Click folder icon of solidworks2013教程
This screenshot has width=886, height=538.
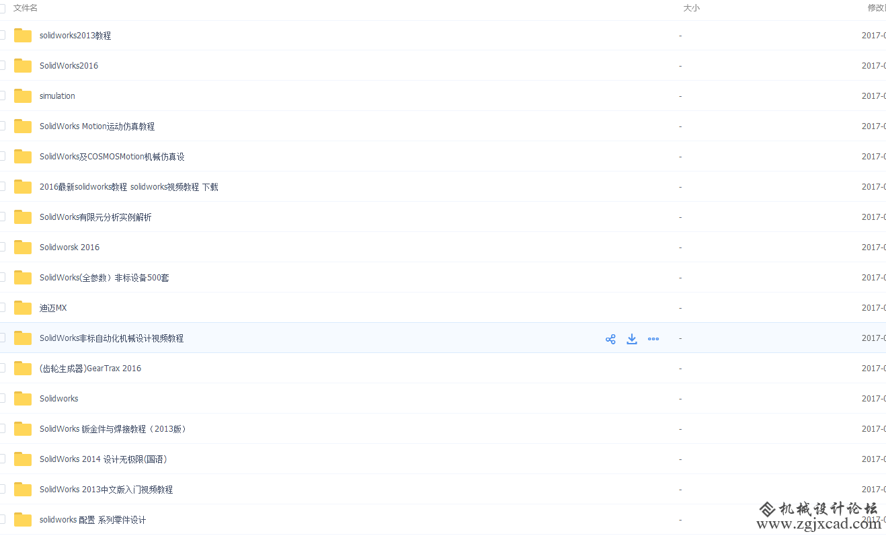coord(23,36)
